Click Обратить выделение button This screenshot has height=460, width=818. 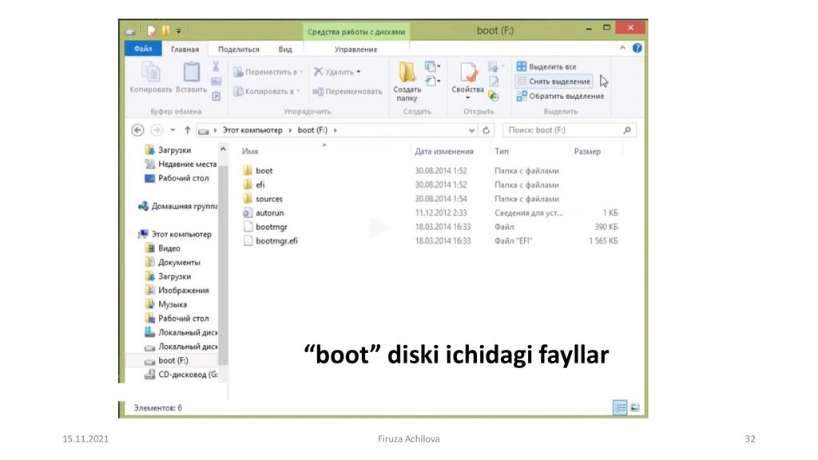(560, 96)
